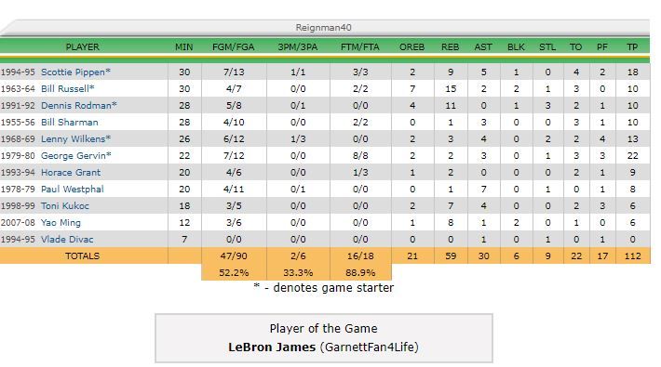Click the TP column header
Viewport: 661px width, 367px height.
[x=632, y=47]
